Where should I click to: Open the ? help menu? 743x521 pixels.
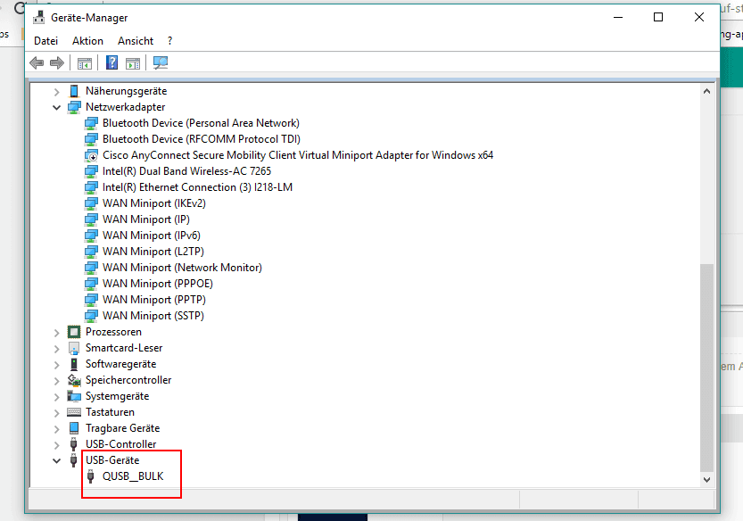169,41
